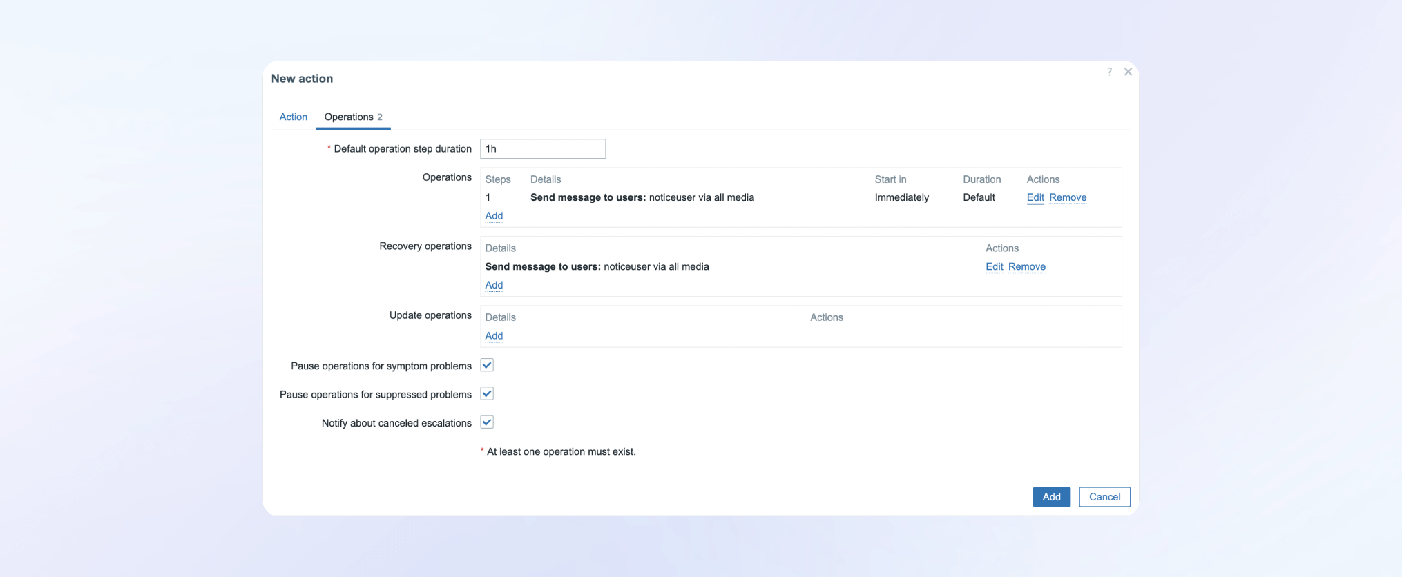Disable Notify about canceled escalations
Viewport: 1402px width, 577px height.
487,422
